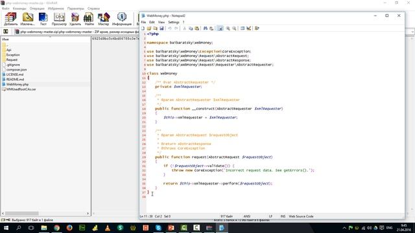Viewport: 415px width, 233px height.
Task: Open VLC cone icon on taskbar
Action: pyautogui.click(x=108, y=228)
